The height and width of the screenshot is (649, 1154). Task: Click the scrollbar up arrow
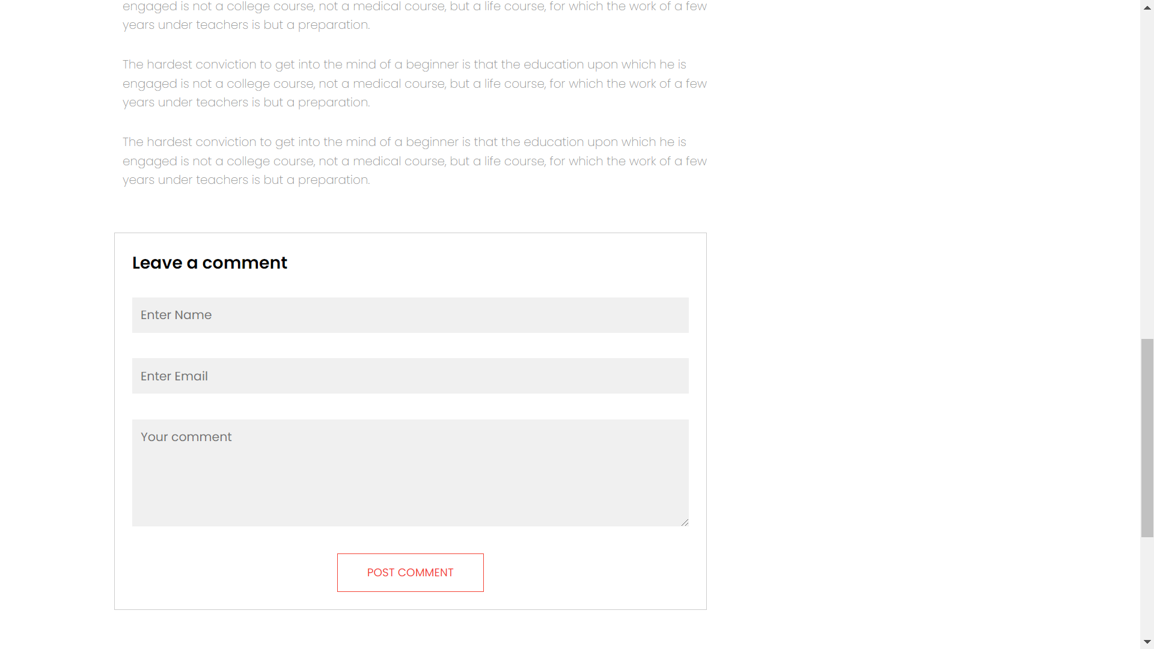(x=1147, y=7)
